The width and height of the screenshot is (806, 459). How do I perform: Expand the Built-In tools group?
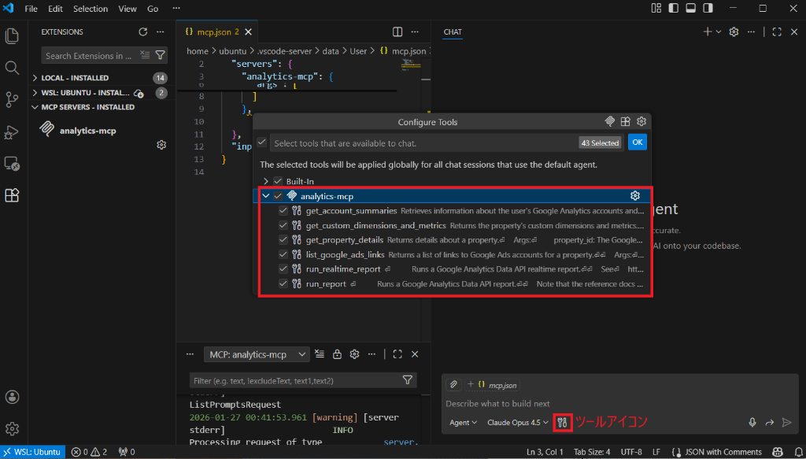[266, 181]
